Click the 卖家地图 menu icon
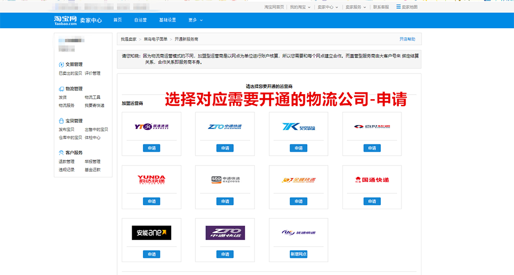This screenshot has width=514, height=275. click(398, 7)
